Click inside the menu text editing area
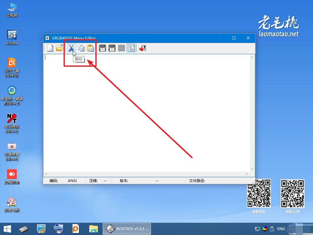The height and width of the screenshot is (235, 313). (x=146, y=113)
